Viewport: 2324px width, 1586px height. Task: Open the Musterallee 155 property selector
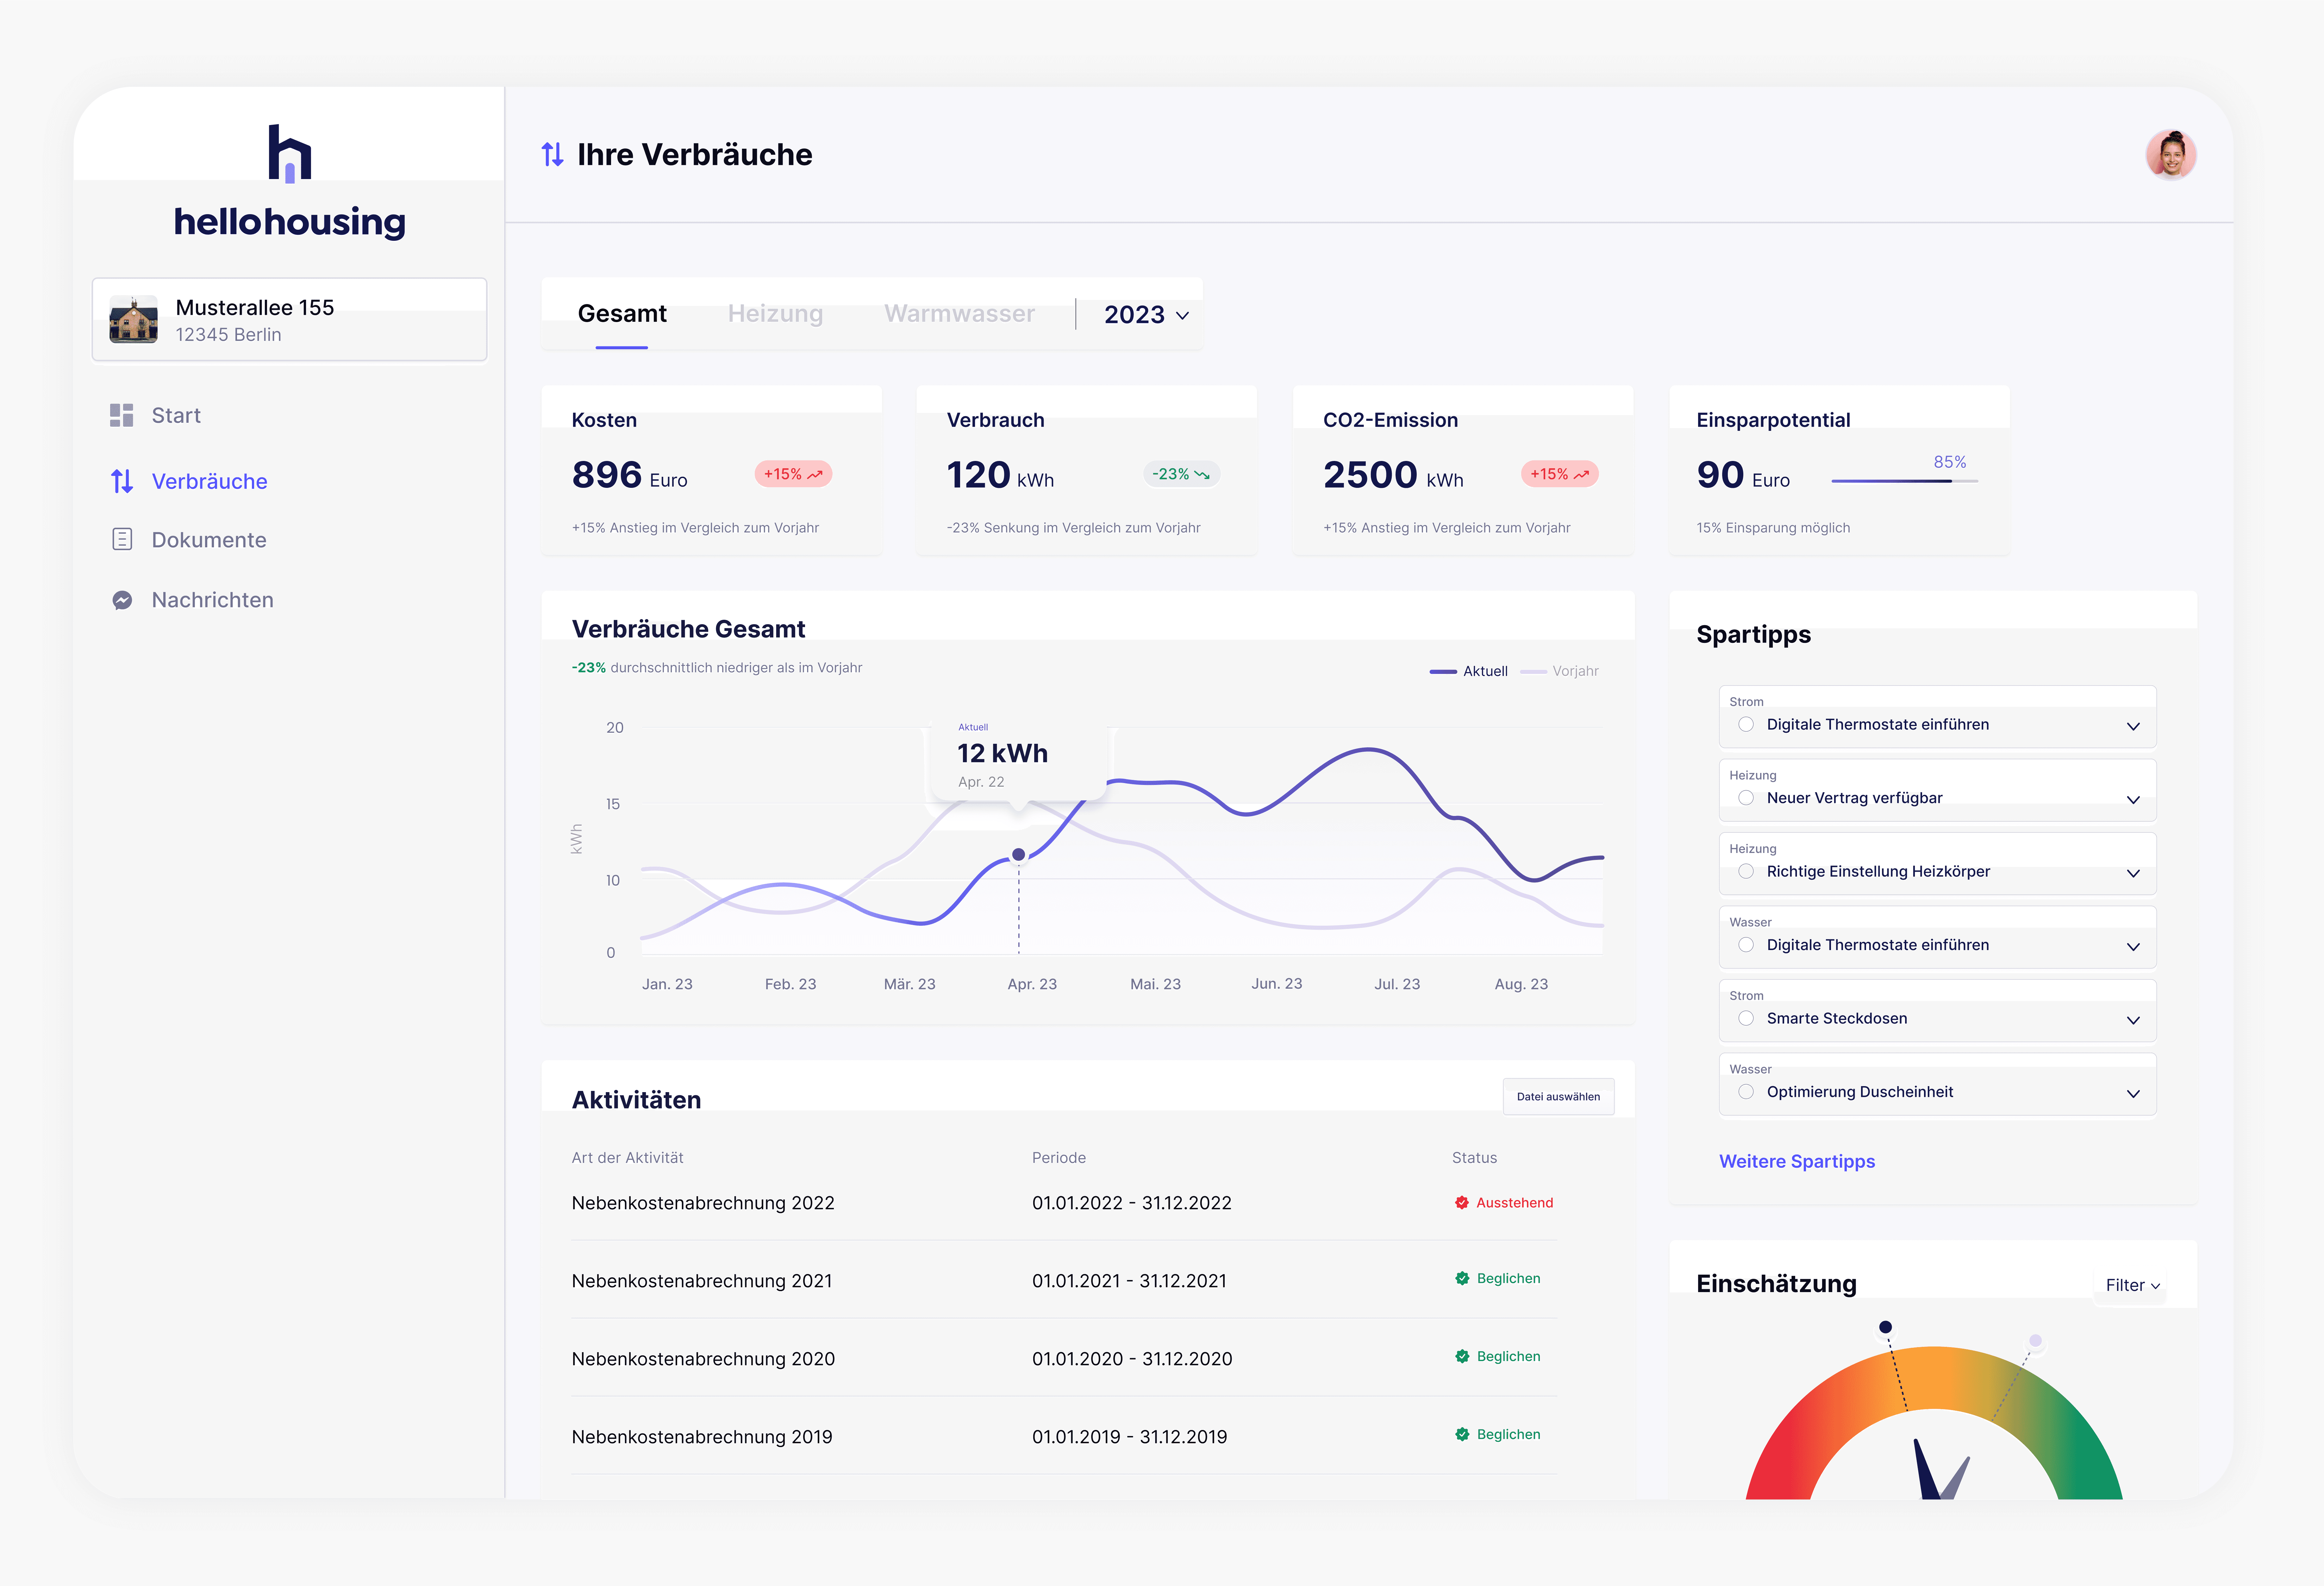[x=290, y=320]
